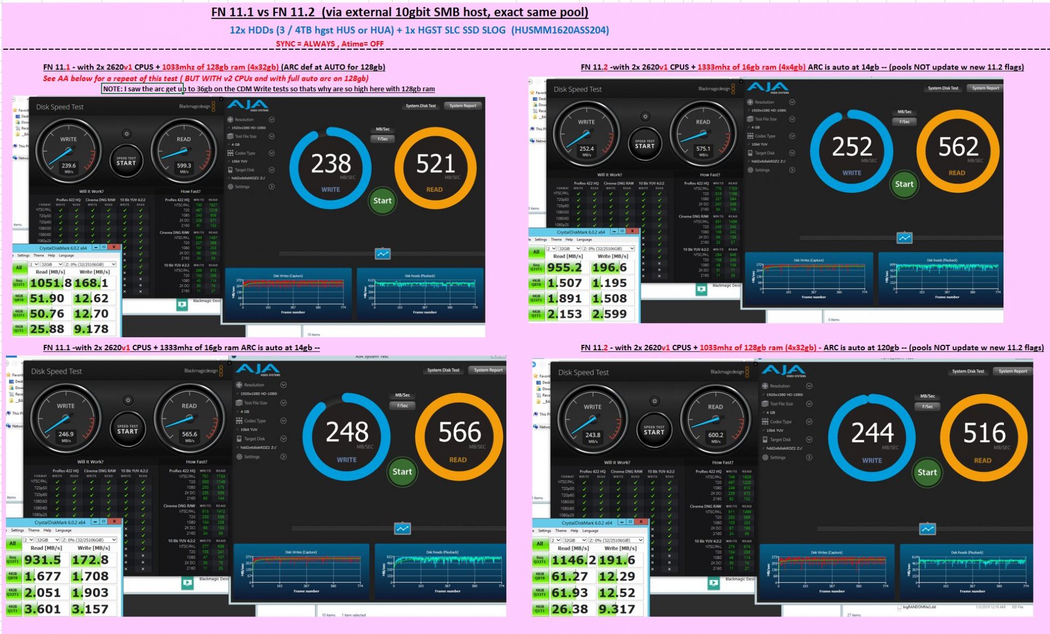
Task: Click the 521 MB/SEC read ring gauge
Action: pos(435,168)
